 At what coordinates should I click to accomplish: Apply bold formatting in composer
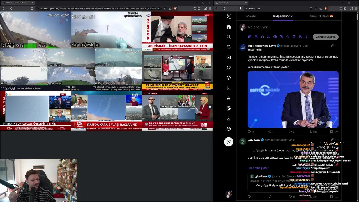click(300, 37)
